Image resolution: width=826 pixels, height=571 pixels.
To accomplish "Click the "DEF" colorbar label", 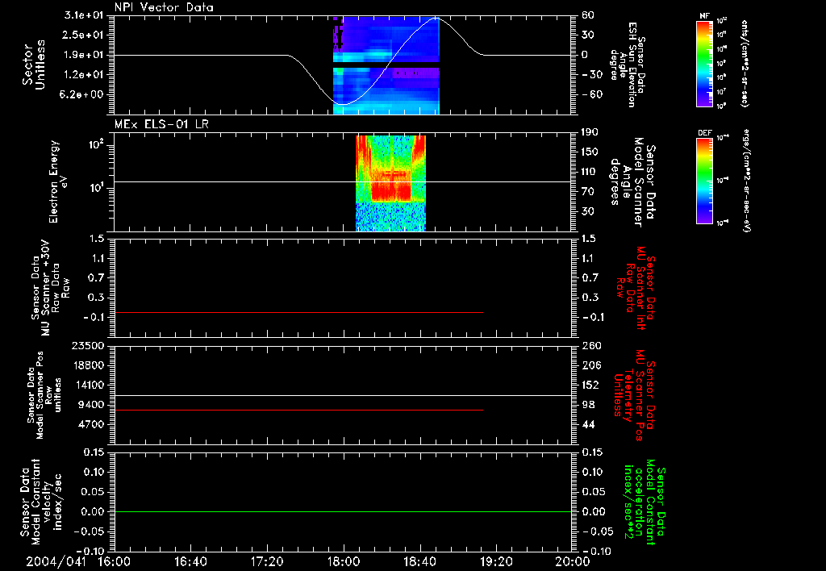I will (x=705, y=133).
